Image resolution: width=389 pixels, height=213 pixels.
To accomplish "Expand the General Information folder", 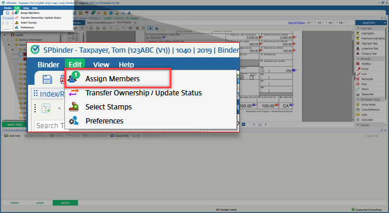I will point(8,40).
